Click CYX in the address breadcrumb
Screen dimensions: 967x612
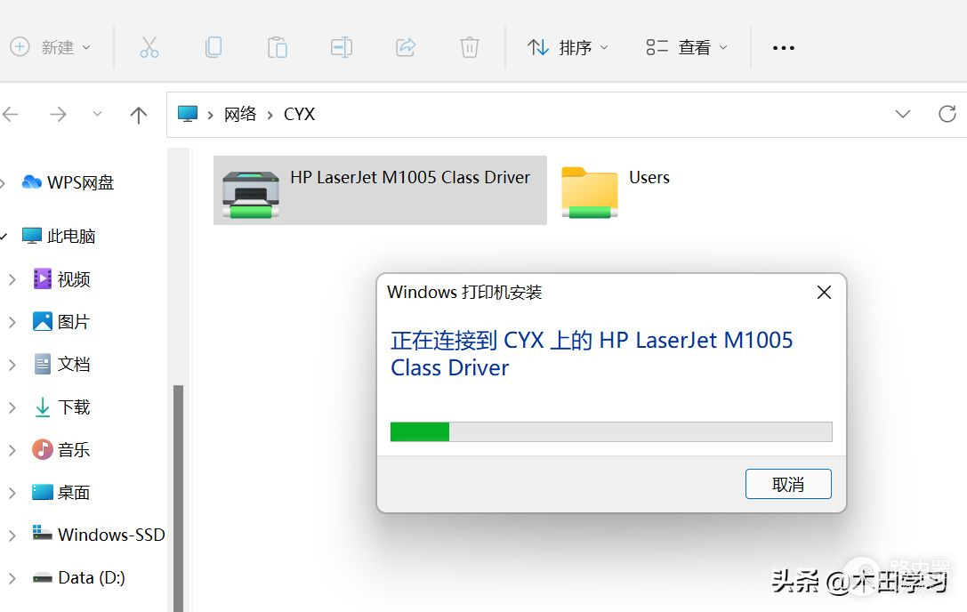(299, 114)
